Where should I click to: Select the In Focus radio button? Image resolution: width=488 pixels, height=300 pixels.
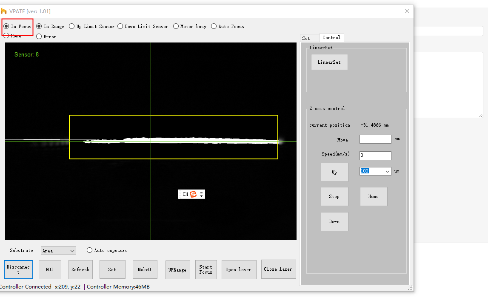(6, 26)
